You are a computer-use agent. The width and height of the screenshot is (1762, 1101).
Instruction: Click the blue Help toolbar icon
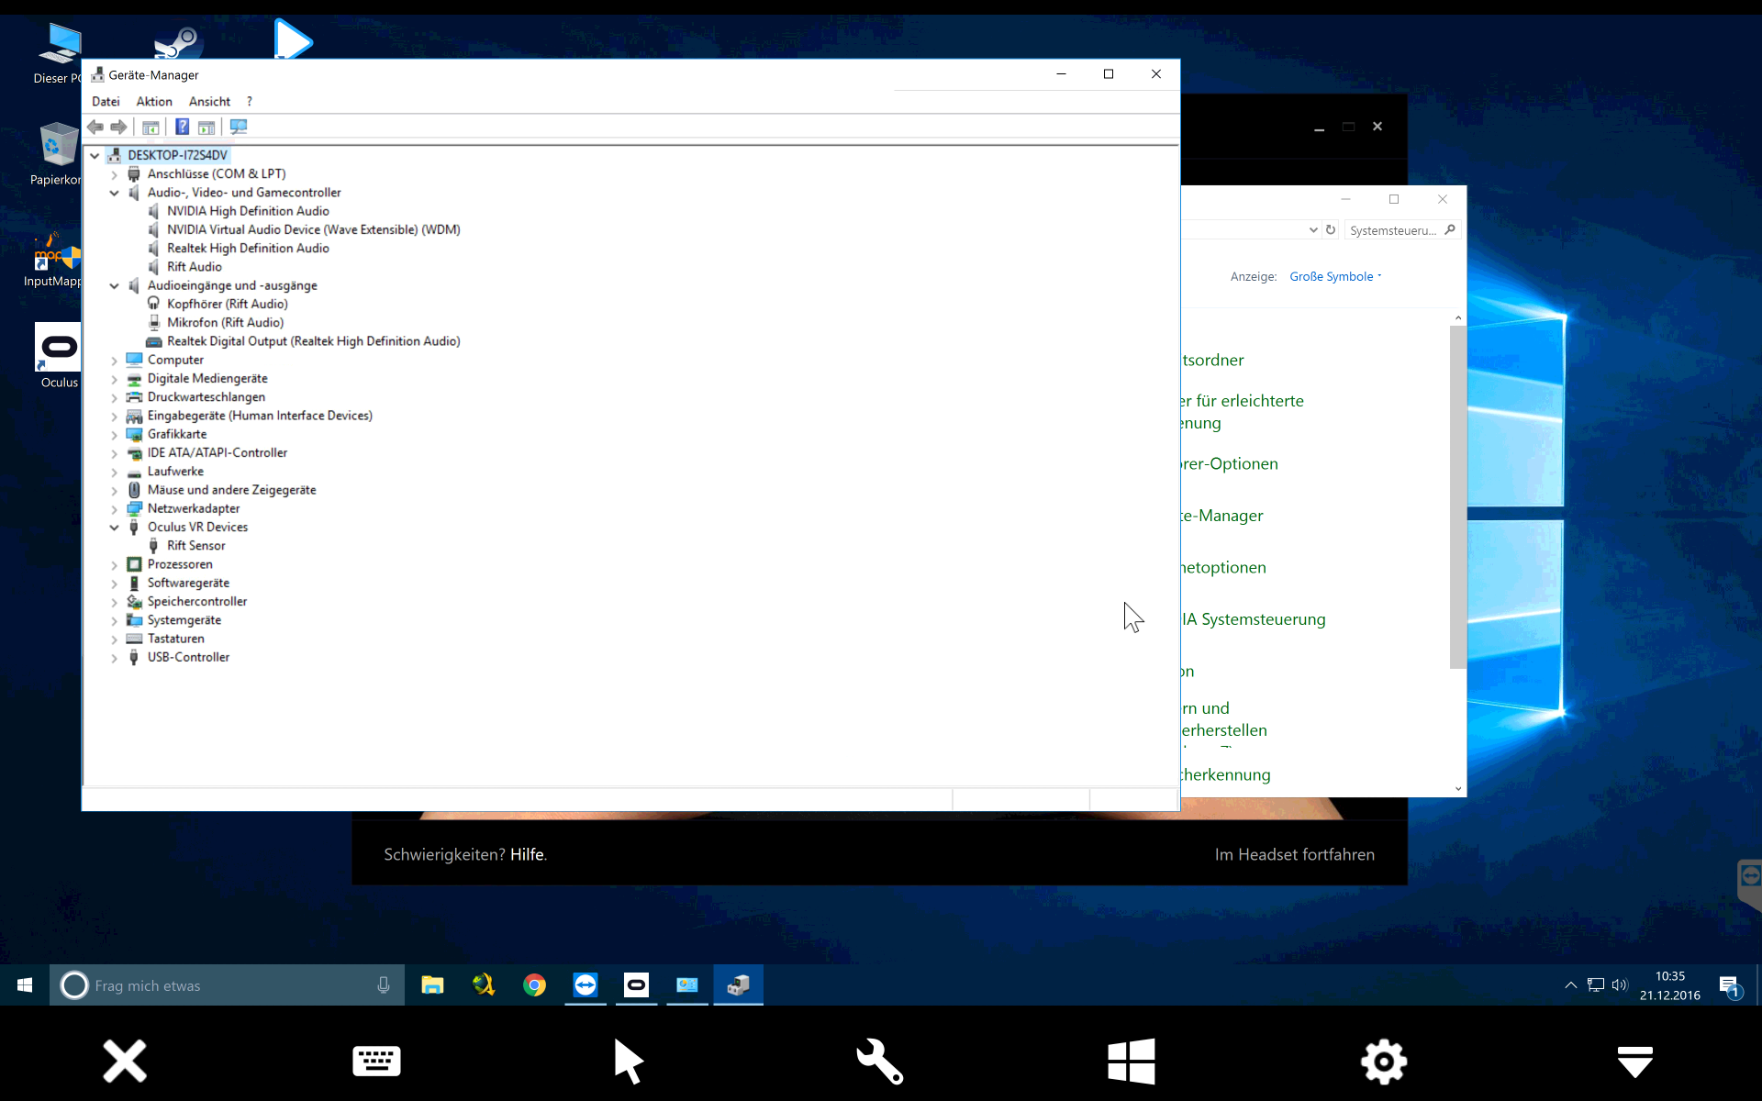point(182,127)
